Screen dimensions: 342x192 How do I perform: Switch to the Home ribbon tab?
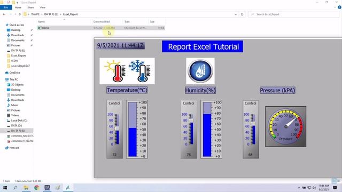(x=18, y=7)
